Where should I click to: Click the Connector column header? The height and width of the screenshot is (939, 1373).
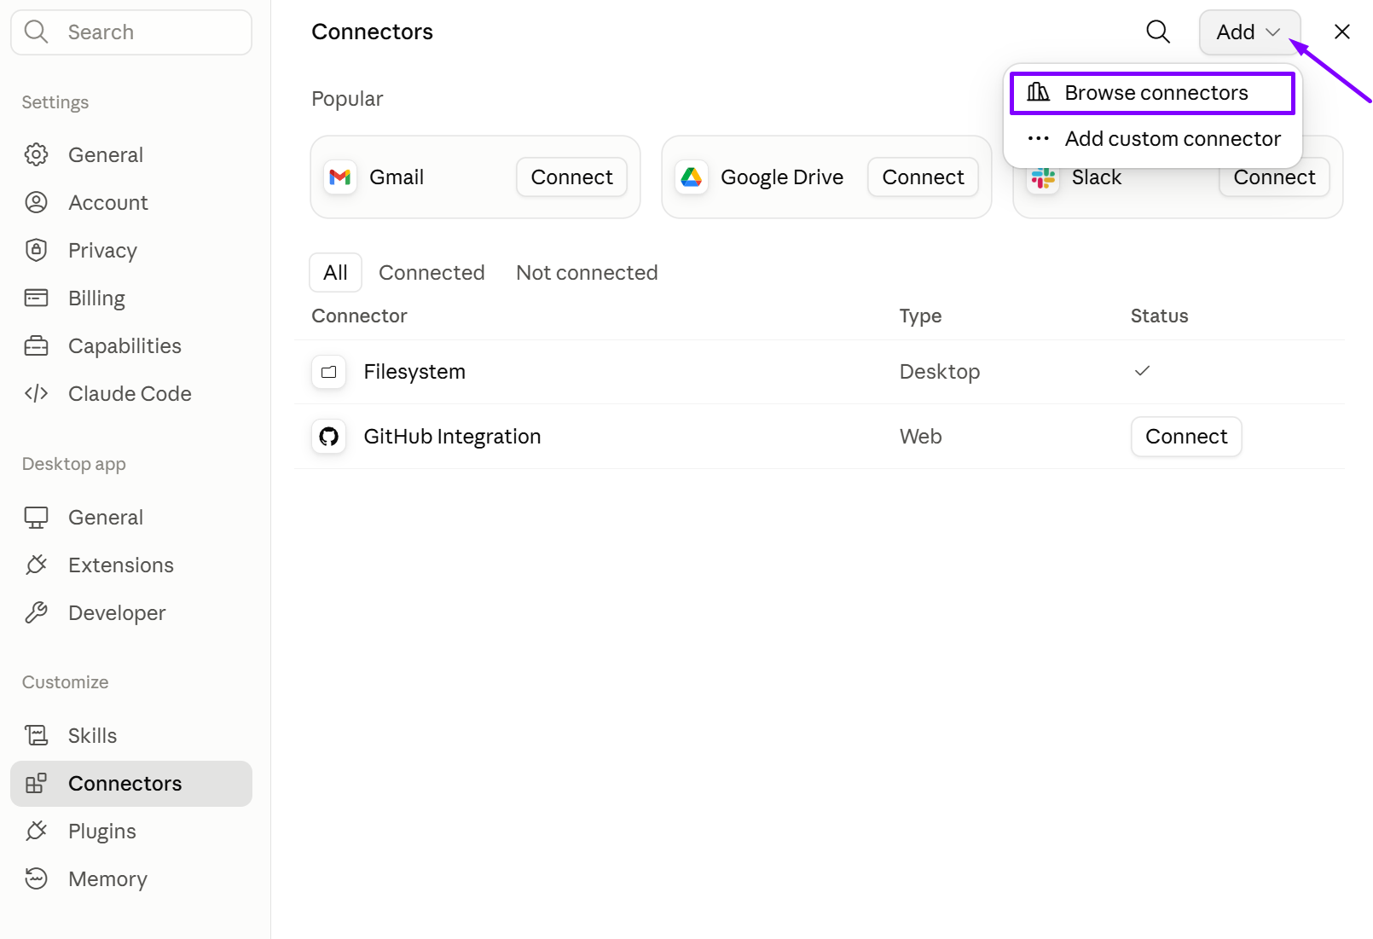359,316
